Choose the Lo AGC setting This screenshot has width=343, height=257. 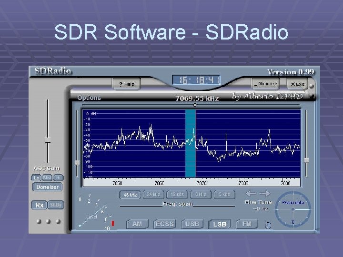click(x=36, y=178)
